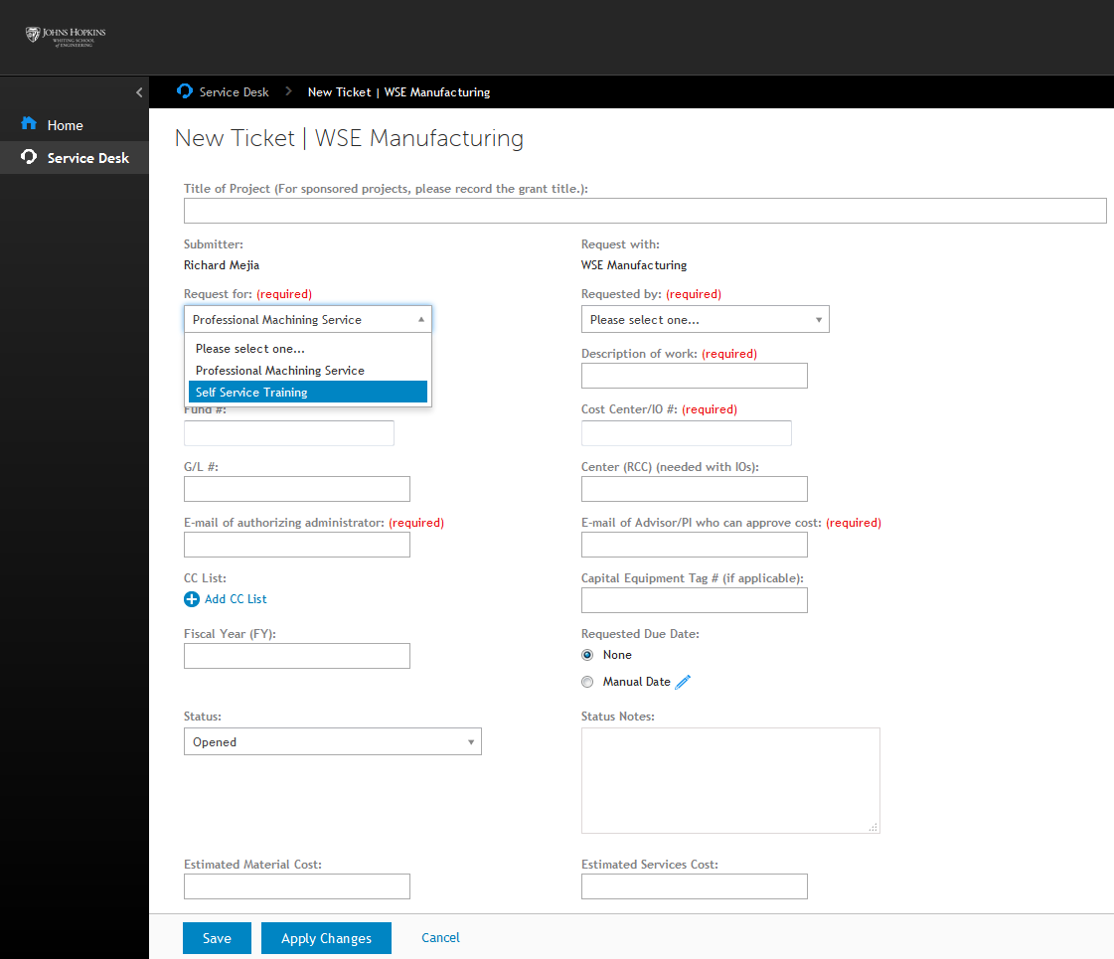The height and width of the screenshot is (959, 1114).
Task: Choose Professional Machining Service in the list
Action: pyautogui.click(x=308, y=370)
